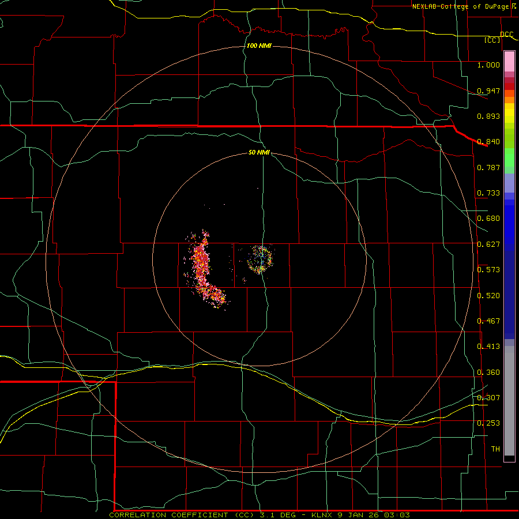Pick the gray color bar segment
The image size is (519, 519).
click(509, 401)
